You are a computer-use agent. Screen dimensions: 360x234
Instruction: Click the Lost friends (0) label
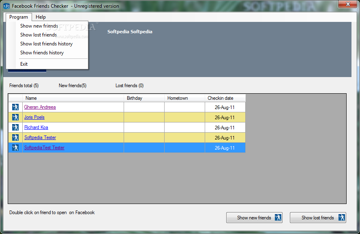[x=129, y=86]
